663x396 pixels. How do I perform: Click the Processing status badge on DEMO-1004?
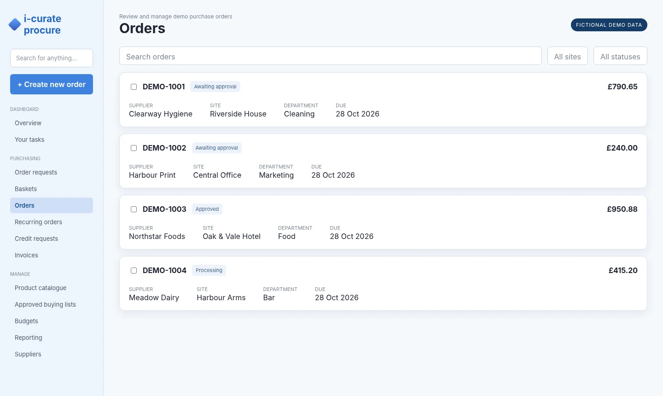pos(209,270)
